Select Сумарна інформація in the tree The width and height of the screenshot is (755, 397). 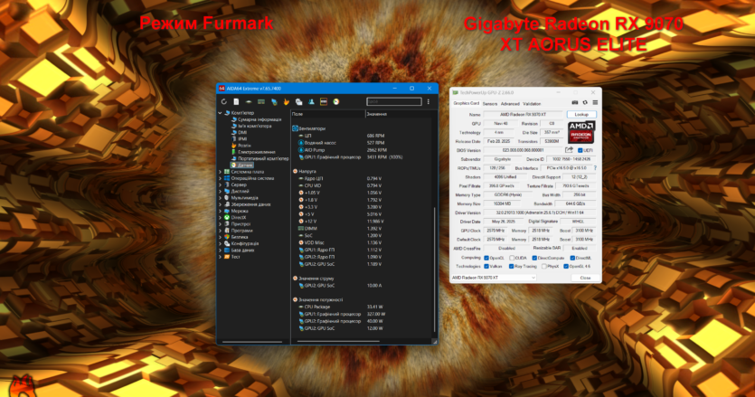click(259, 119)
